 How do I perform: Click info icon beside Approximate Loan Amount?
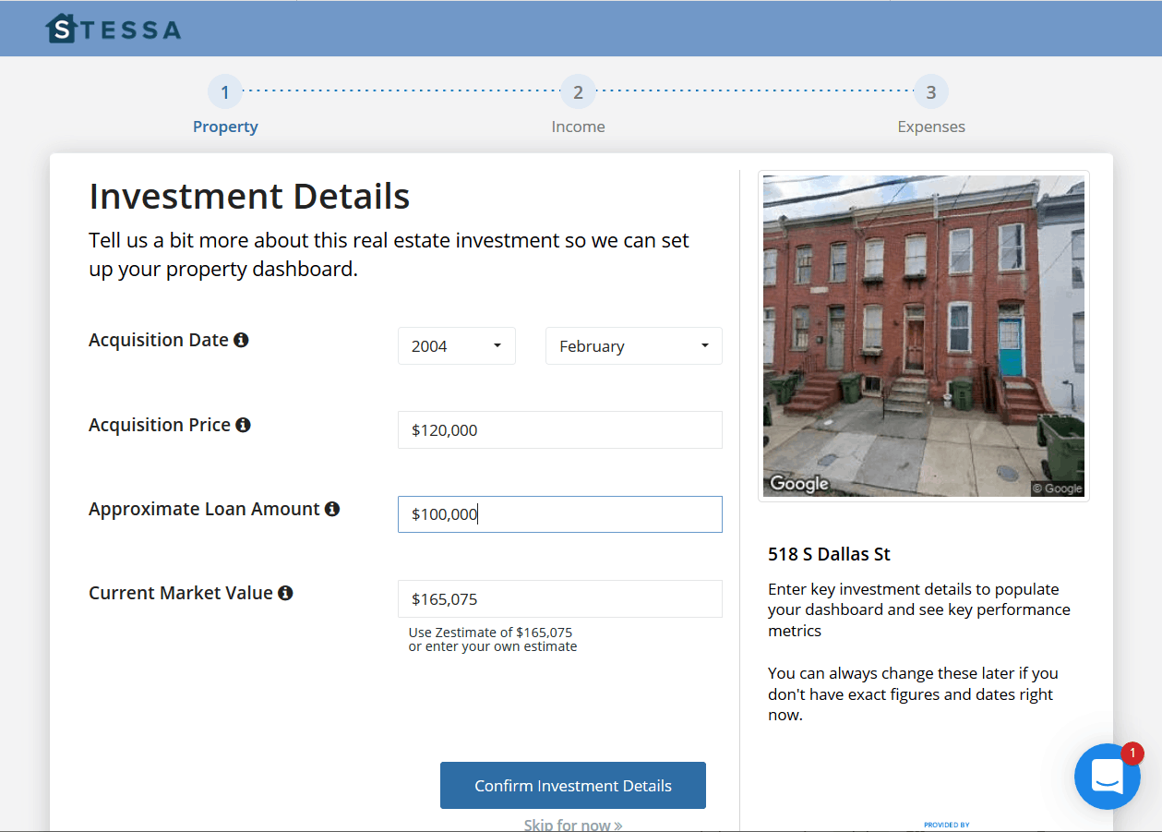332,509
